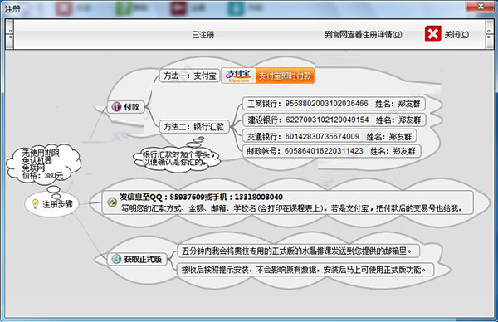Click the 关闭(C) button label
Screen dimensions: 498x322
[x=456, y=34]
